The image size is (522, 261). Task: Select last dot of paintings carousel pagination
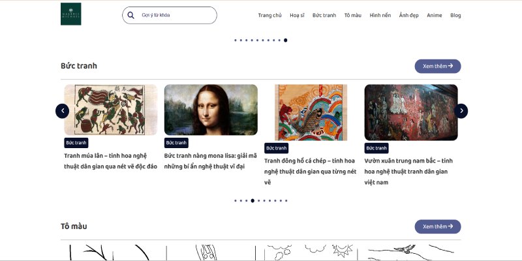286,201
